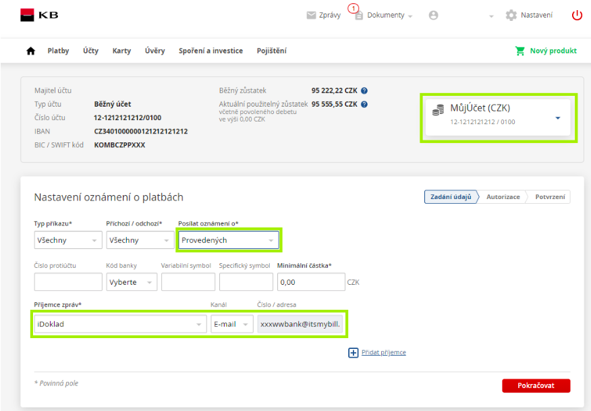Screen dimensions: 591x411
Task: Open the Pojištění menu
Action: [272, 51]
